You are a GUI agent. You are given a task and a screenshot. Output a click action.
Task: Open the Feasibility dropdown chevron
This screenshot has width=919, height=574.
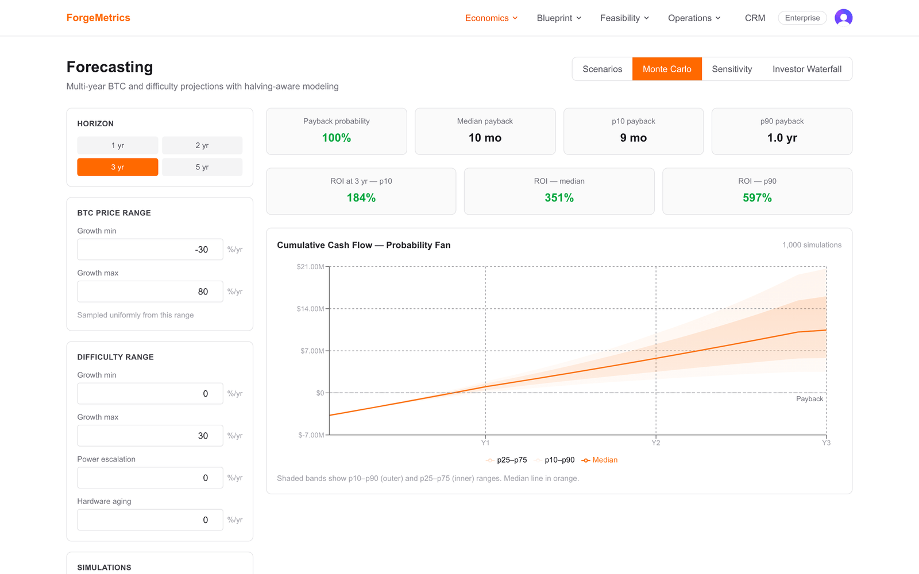pyautogui.click(x=647, y=18)
